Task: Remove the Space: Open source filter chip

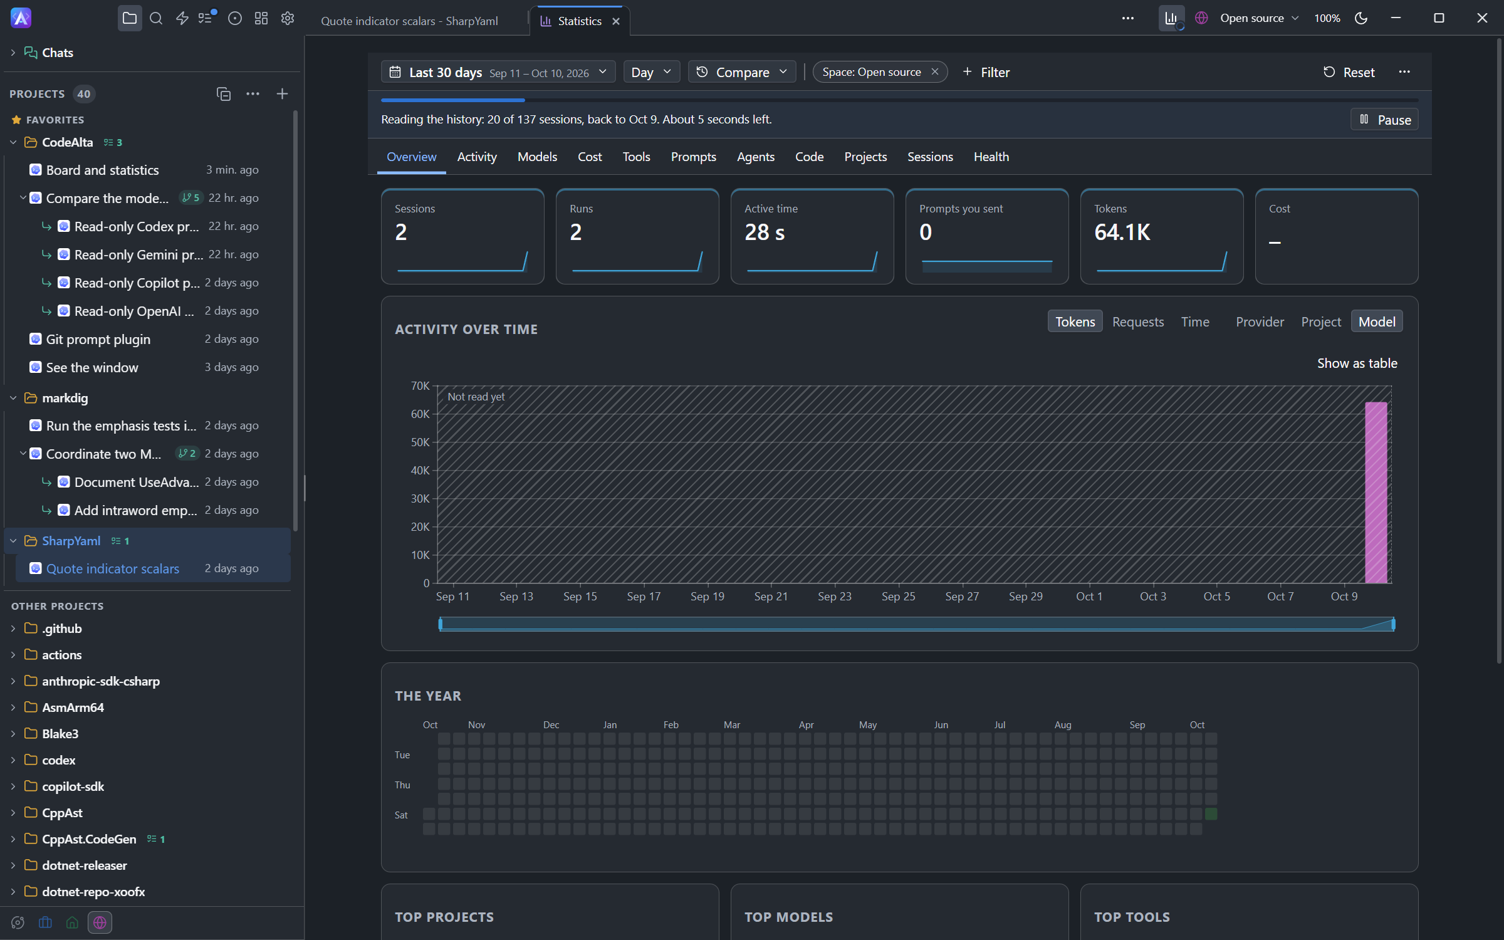Action: [934, 71]
